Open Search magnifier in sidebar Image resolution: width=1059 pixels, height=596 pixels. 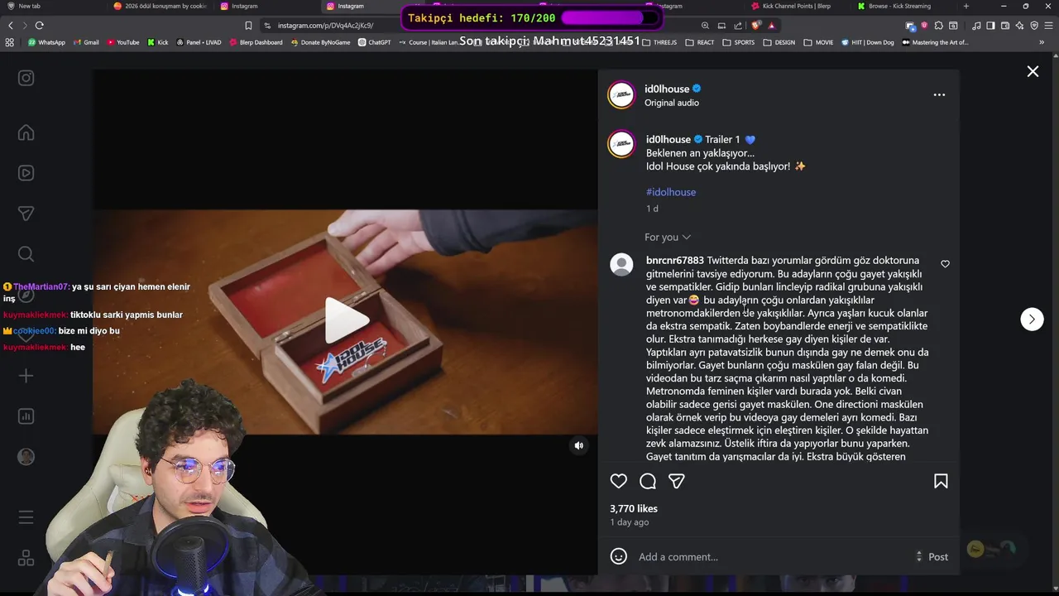(x=26, y=254)
